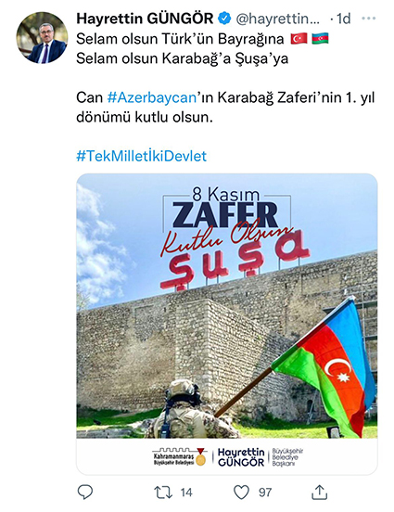
Task: Open the #TekMilletİkiDevlet hashtag
Action: click(141, 156)
